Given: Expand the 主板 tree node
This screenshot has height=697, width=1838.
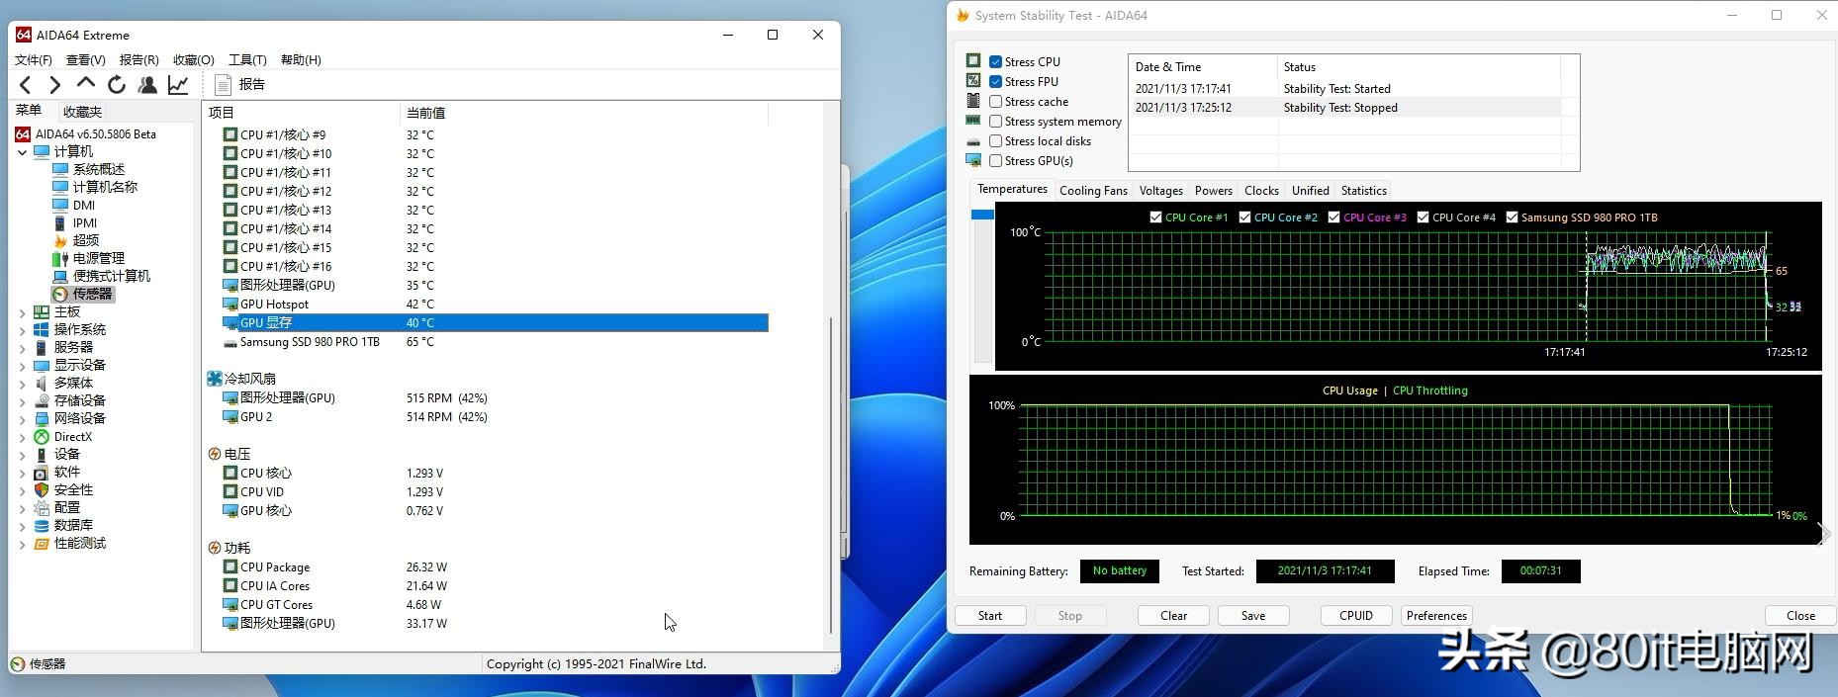Looking at the screenshot, I should [x=22, y=312].
